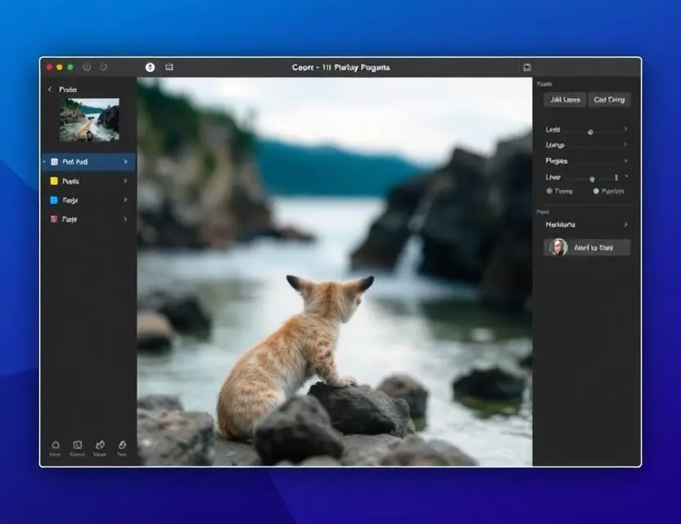Select the highlighted first sidebar list item

88,161
